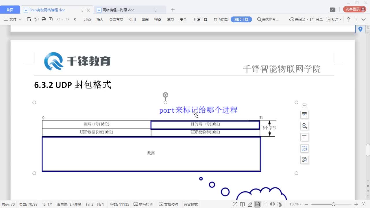Click the monitor icon on linux高级网络编程.doc tab
370x208 pixels.
click(82, 10)
